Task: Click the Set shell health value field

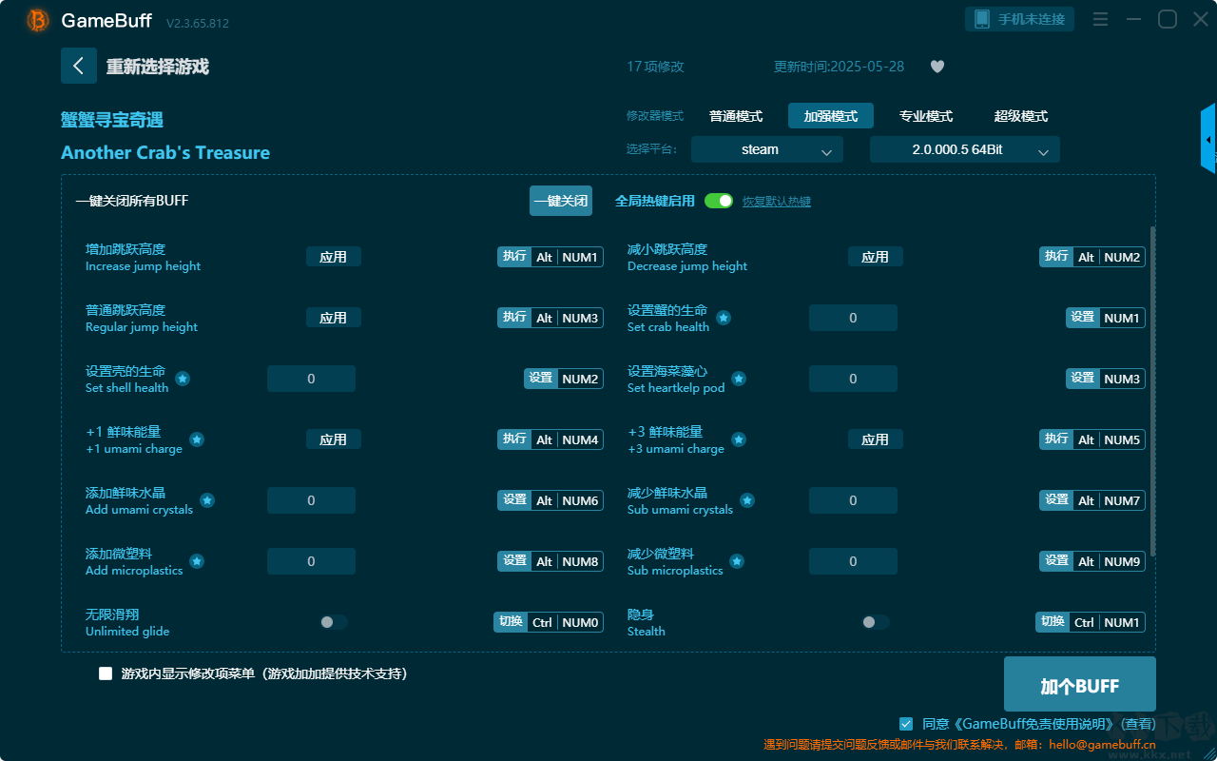Action: pyautogui.click(x=311, y=379)
